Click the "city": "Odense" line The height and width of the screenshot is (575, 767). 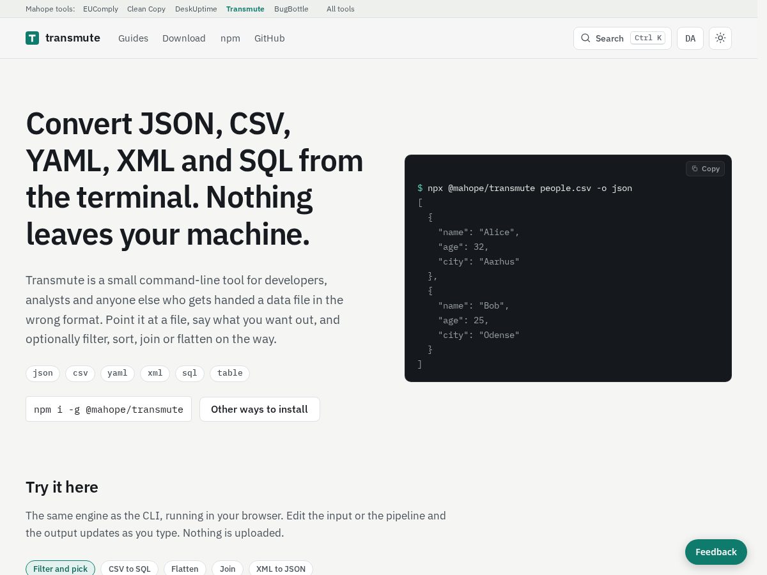[479, 335]
